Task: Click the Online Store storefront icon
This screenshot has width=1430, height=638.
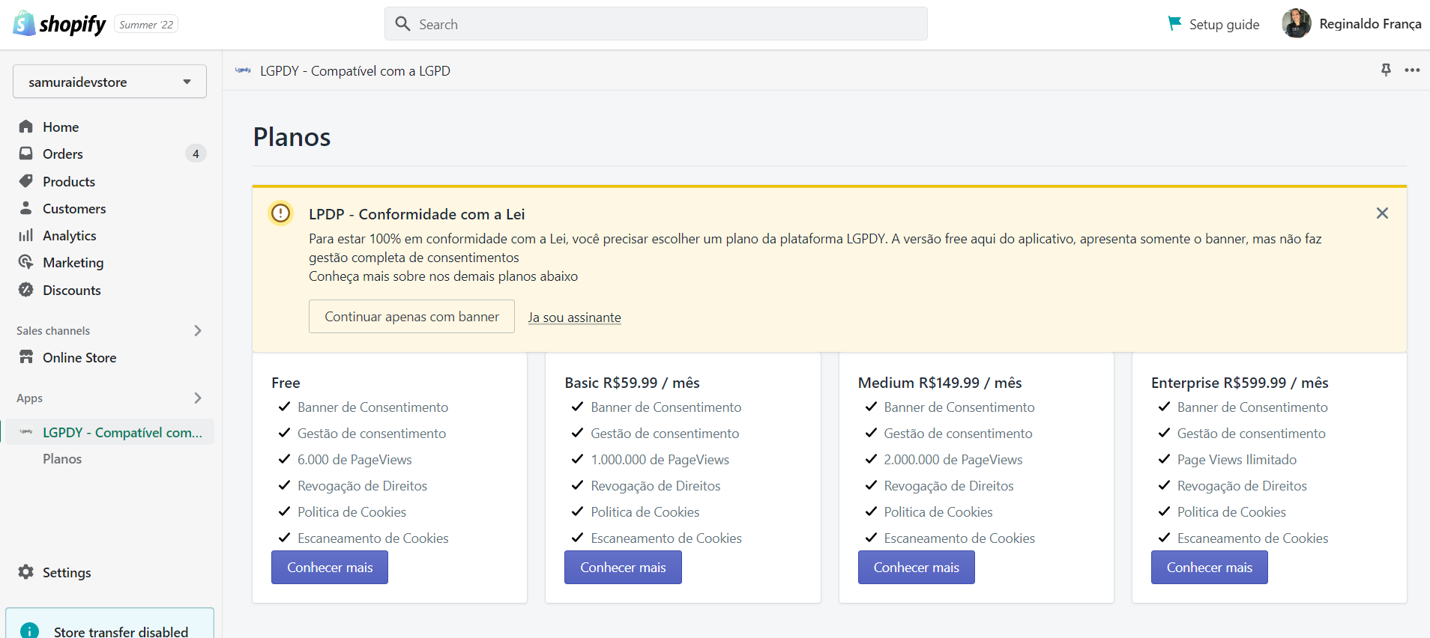Action: [x=26, y=357]
